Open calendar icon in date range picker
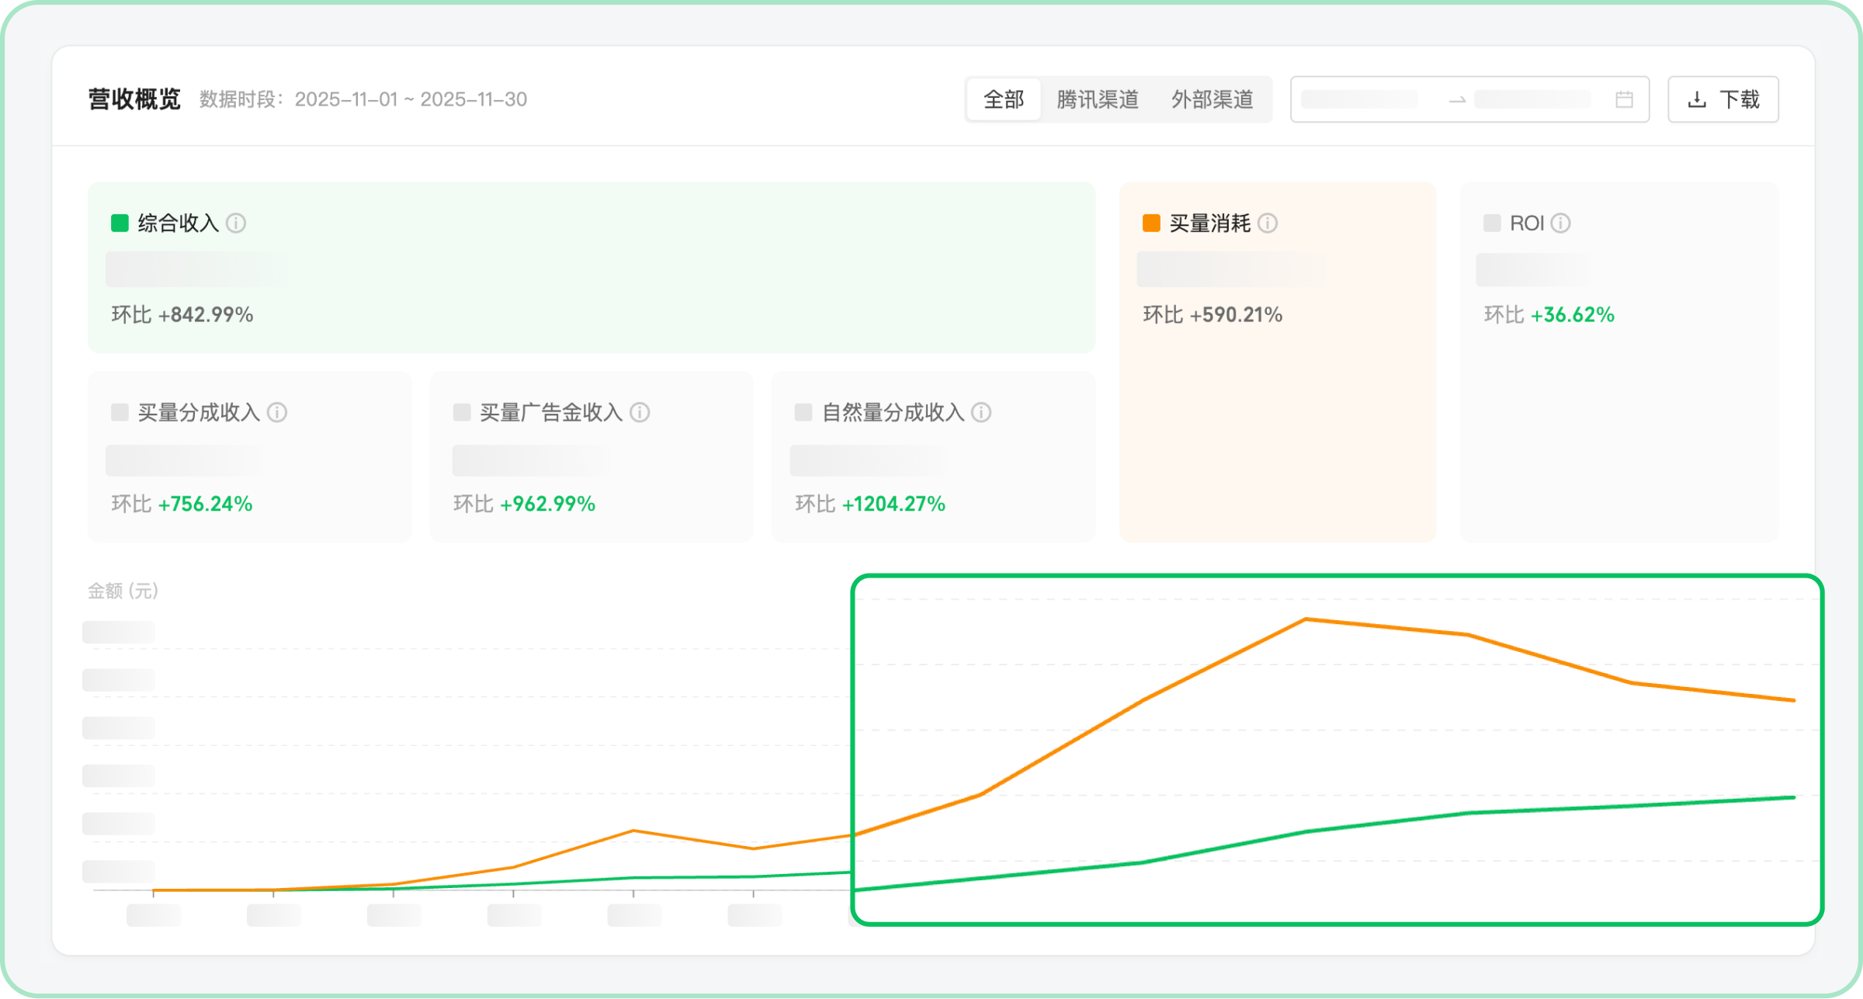Screen dimensions: 1863x999 [1624, 99]
